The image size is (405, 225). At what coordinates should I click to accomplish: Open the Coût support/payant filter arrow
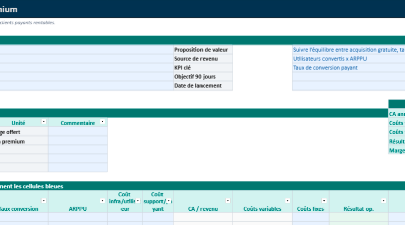click(x=169, y=201)
